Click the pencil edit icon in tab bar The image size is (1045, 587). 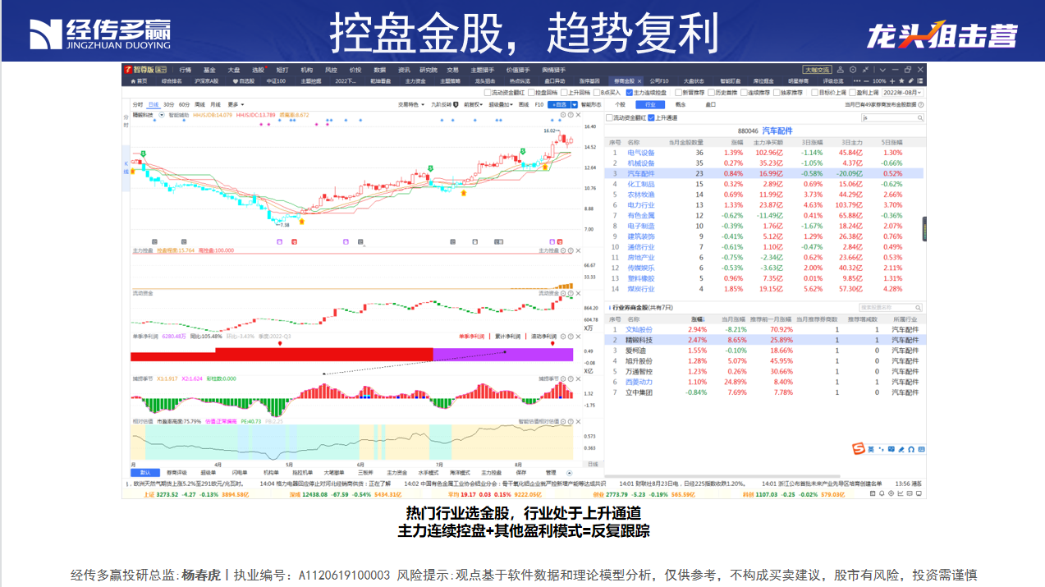pyautogui.click(x=910, y=81)
